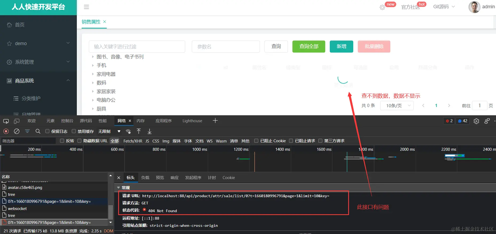This screenshot has width=496, height=234.
Task: Click the green 查询全部 button
Action: coord(309,46)
